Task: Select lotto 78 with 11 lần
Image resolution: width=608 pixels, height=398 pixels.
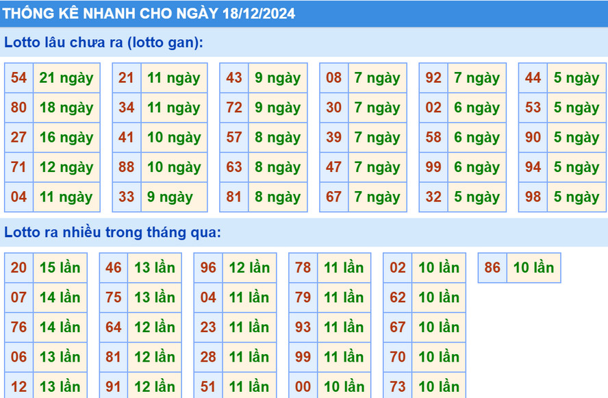Action: (x=330, y=269)
